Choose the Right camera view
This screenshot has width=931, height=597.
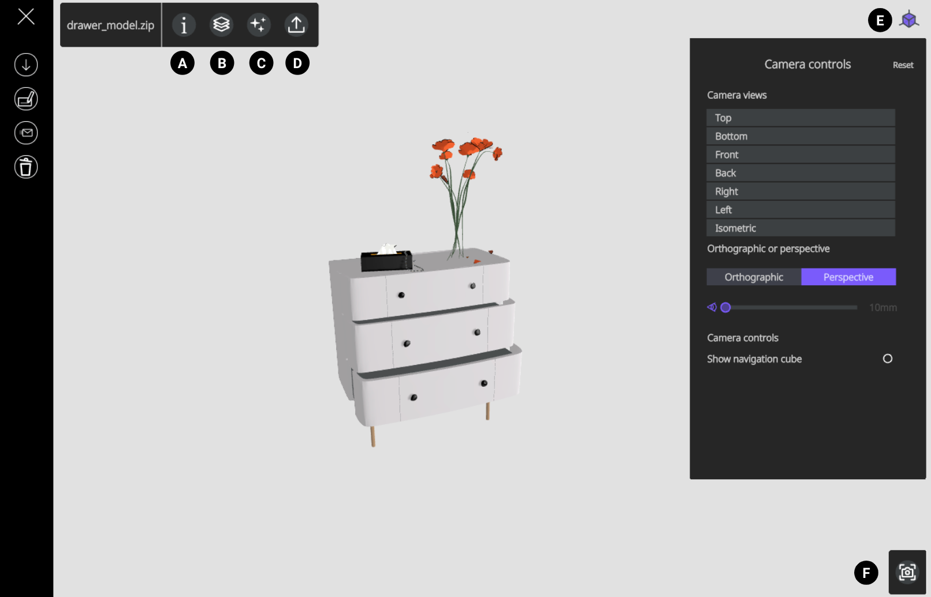[x=800, y=192]
